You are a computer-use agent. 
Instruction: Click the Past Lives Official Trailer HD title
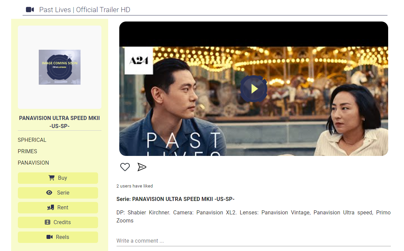85,10
